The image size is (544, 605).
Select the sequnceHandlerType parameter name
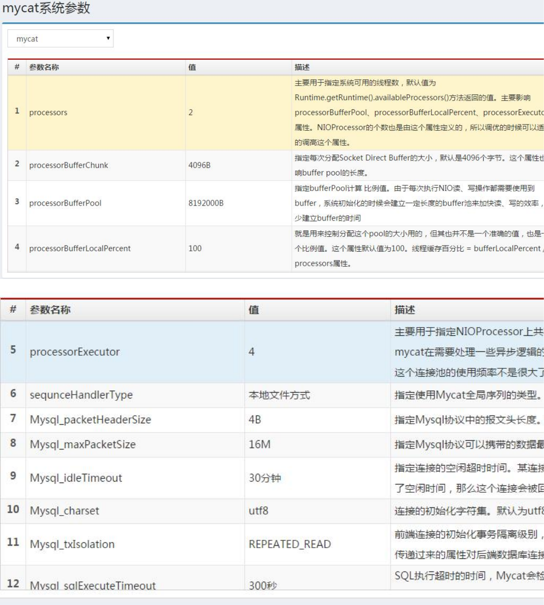(x=81, y=395)
